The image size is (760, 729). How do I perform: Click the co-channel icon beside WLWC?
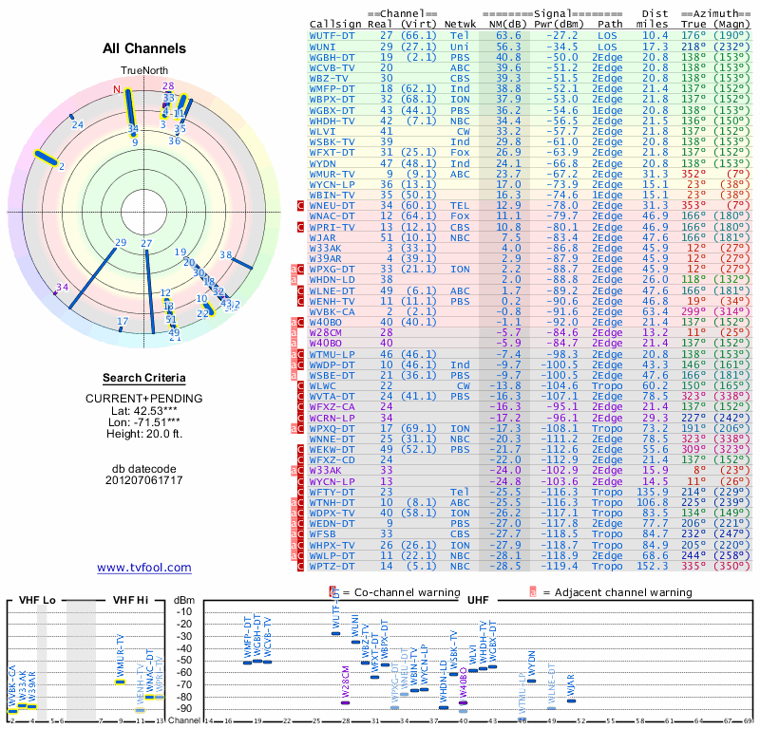pos(300,386)
